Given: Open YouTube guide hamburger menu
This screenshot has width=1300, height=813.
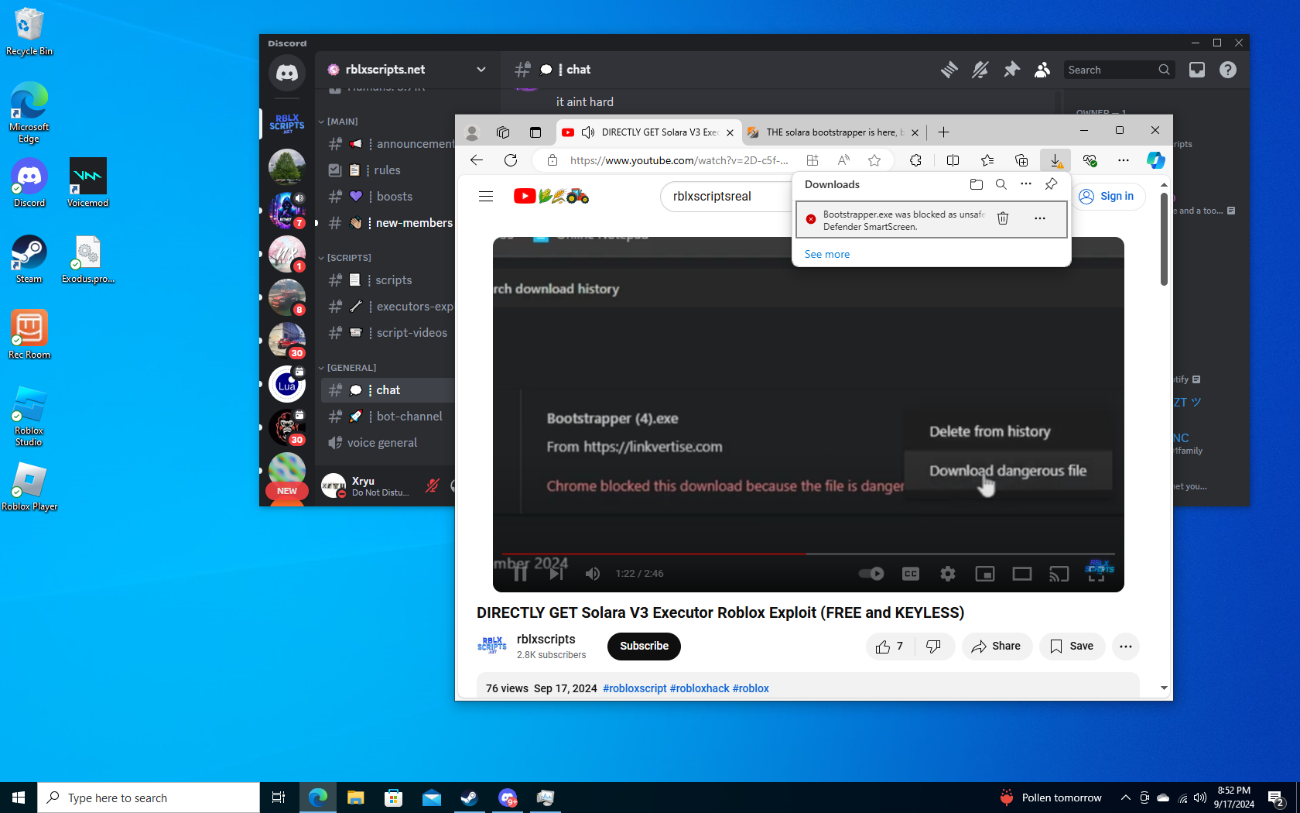Looking at the screenshot, I should point(486,197).
